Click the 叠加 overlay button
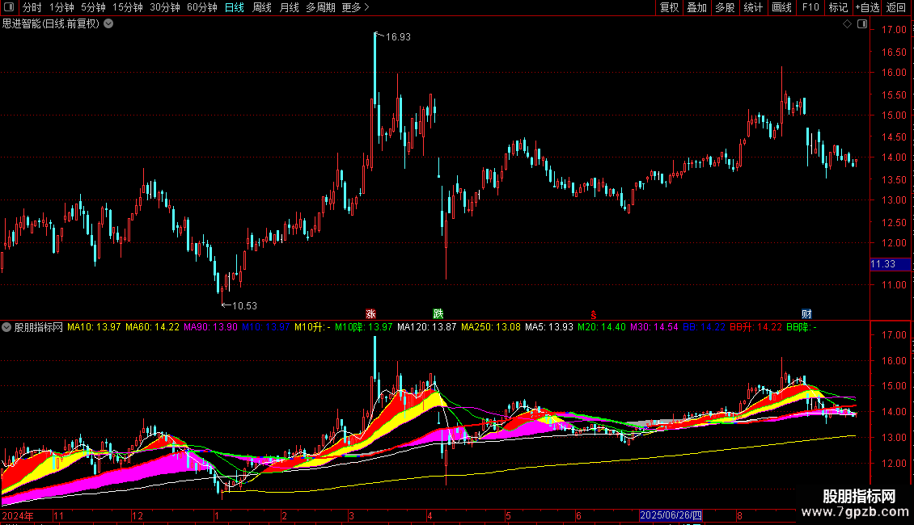Screen dimensions: 914x525 [696, 7]
